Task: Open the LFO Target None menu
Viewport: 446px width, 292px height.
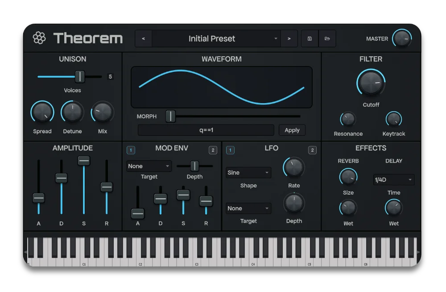Action: point(248,209)
